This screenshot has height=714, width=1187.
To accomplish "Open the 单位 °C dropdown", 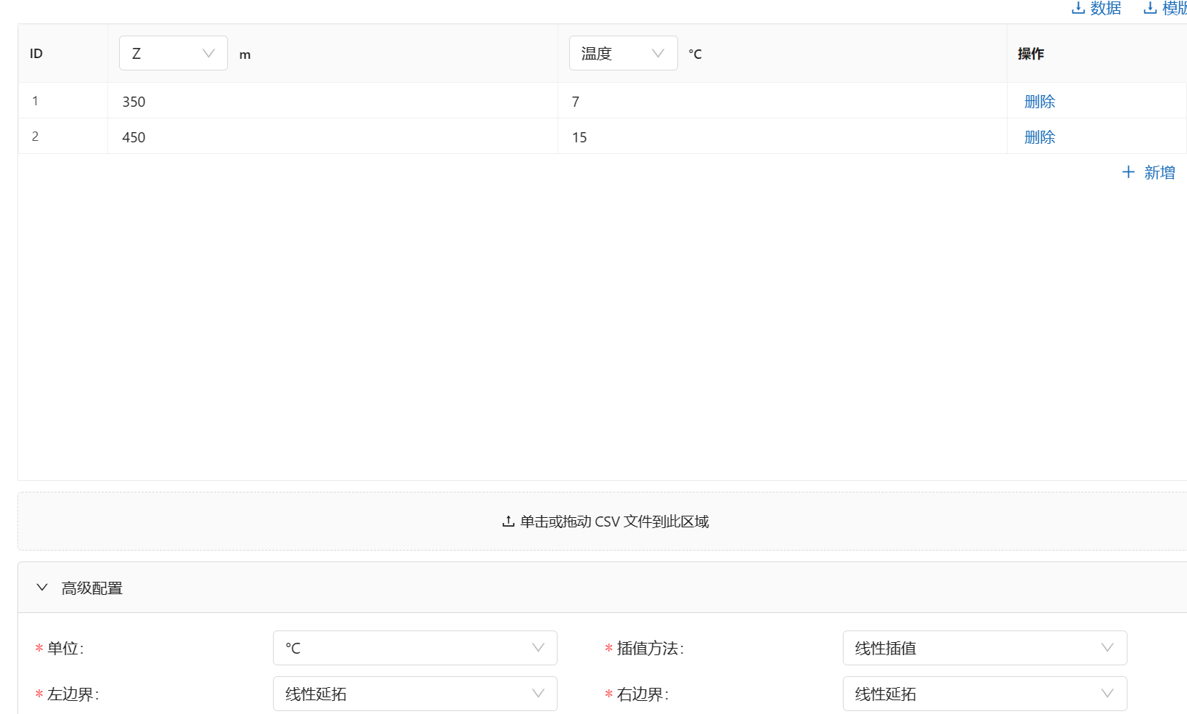I will 415,648.
